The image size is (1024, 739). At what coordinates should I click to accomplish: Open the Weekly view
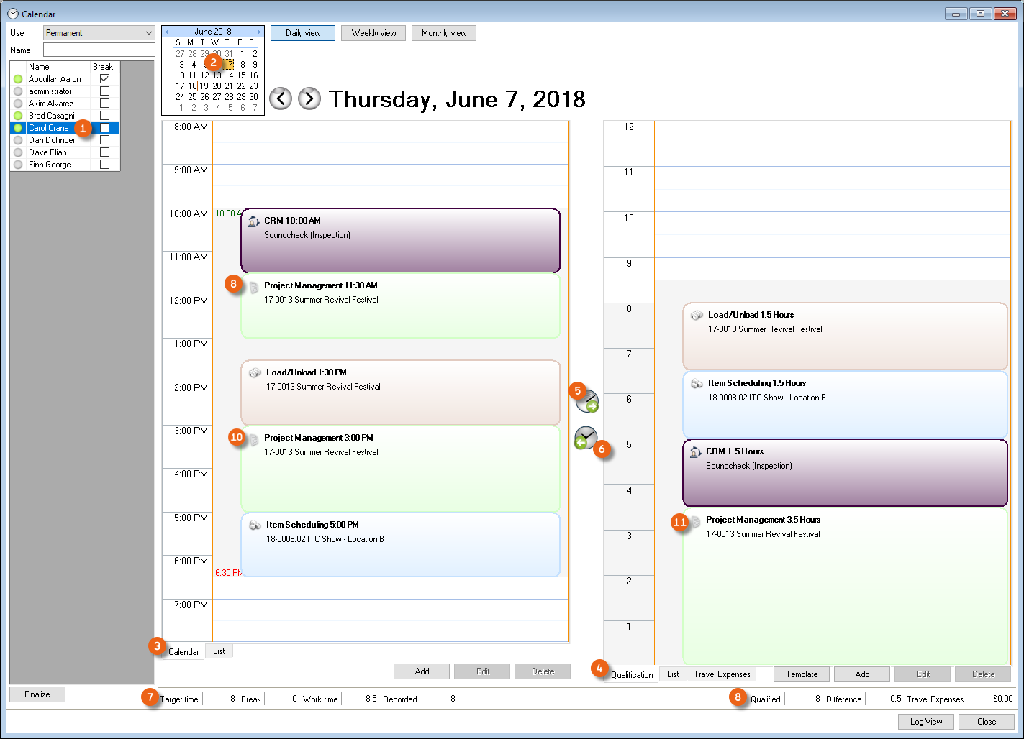click(373, 33)
